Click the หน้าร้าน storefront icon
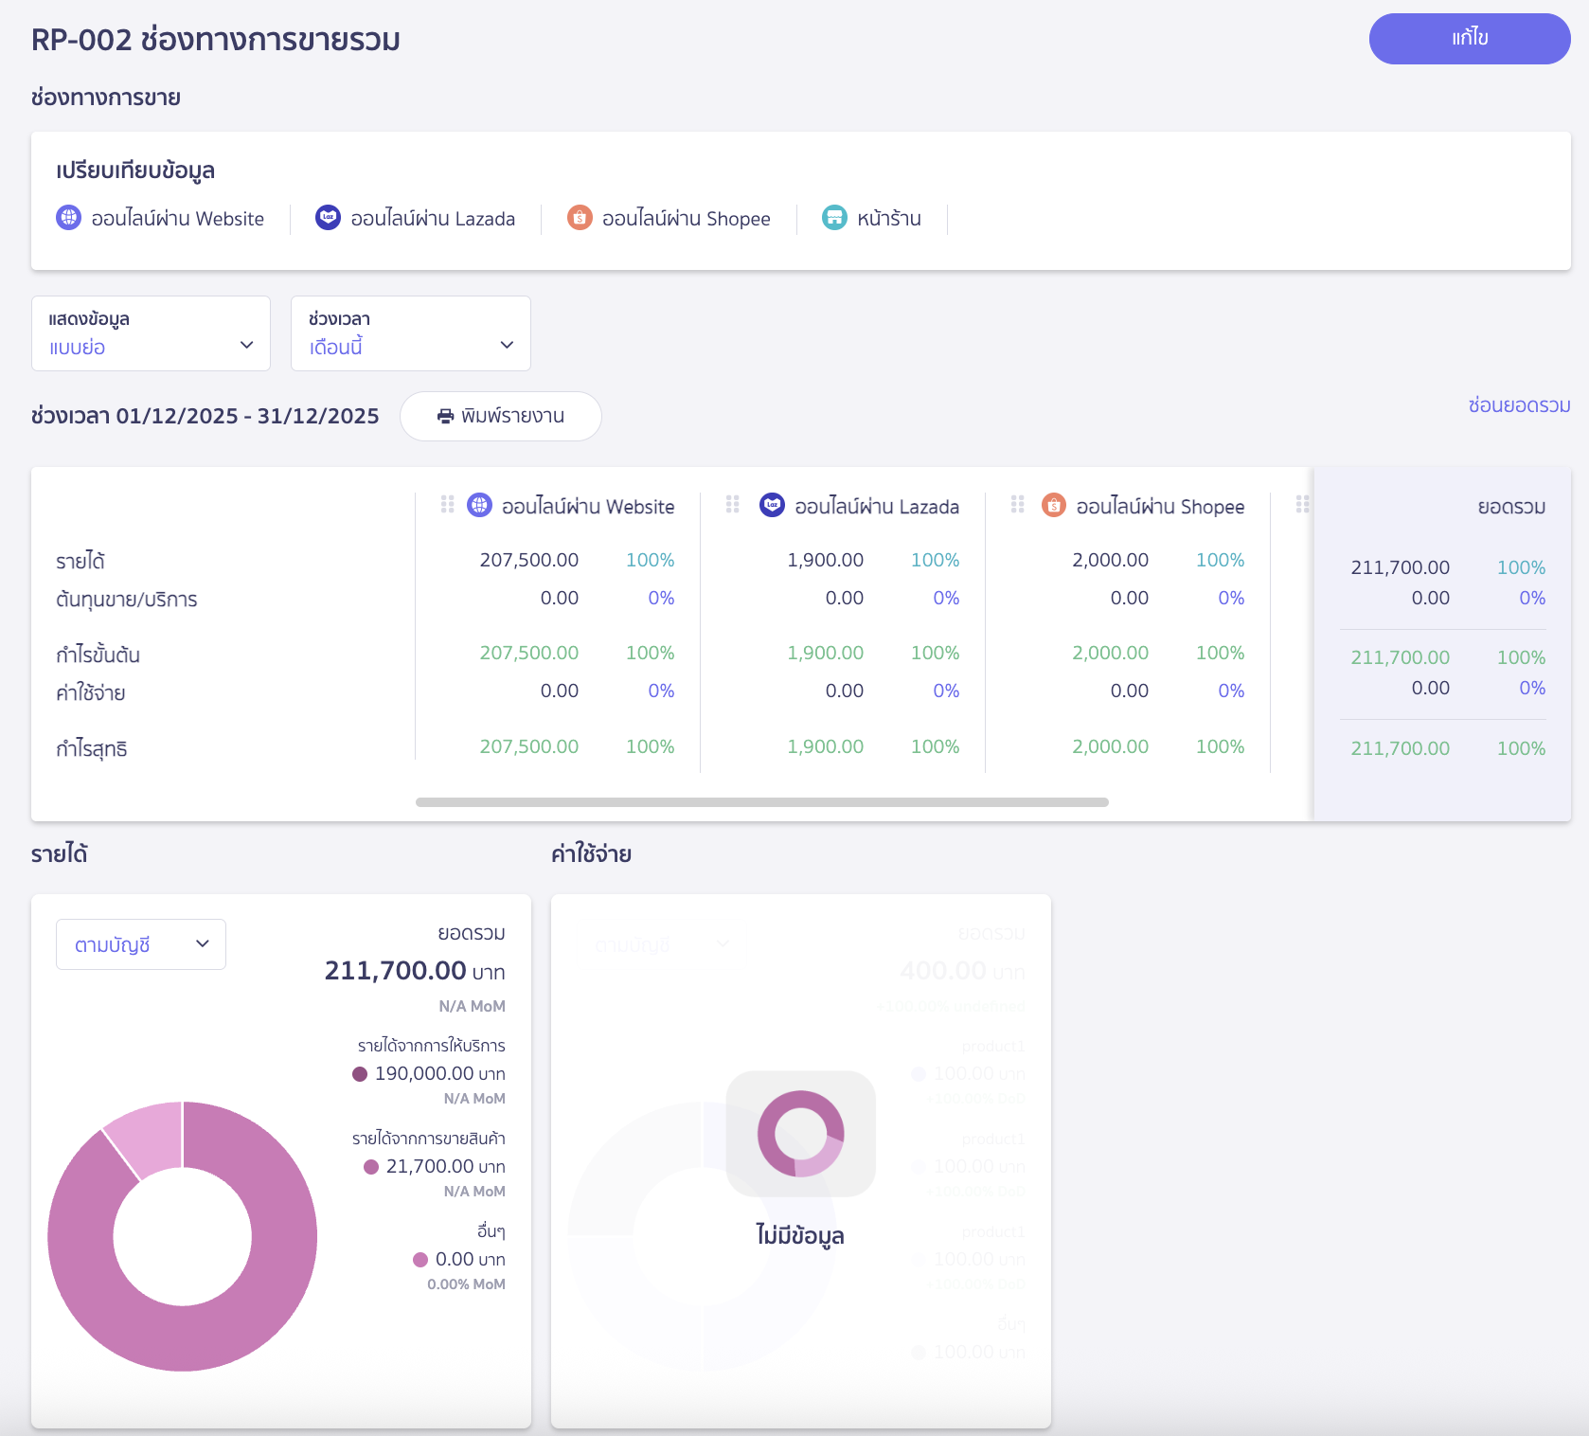Viewport: 1589px width, 1436px height. (x=834, y=218)
